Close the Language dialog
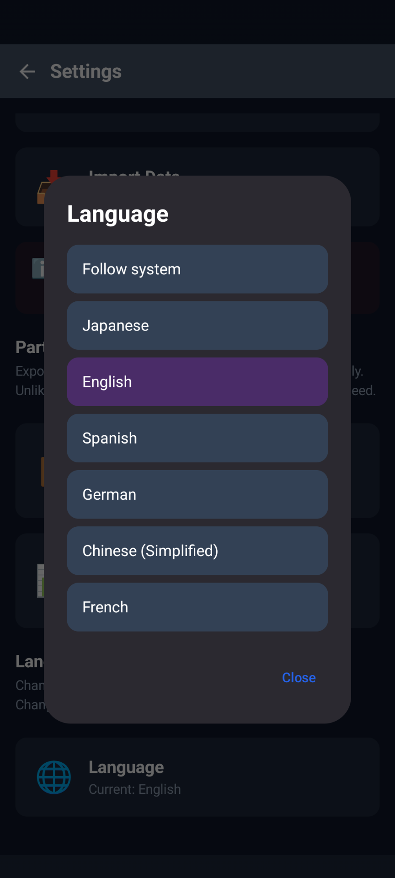This screenshot has height=878, width=395. tap(299, 678)
